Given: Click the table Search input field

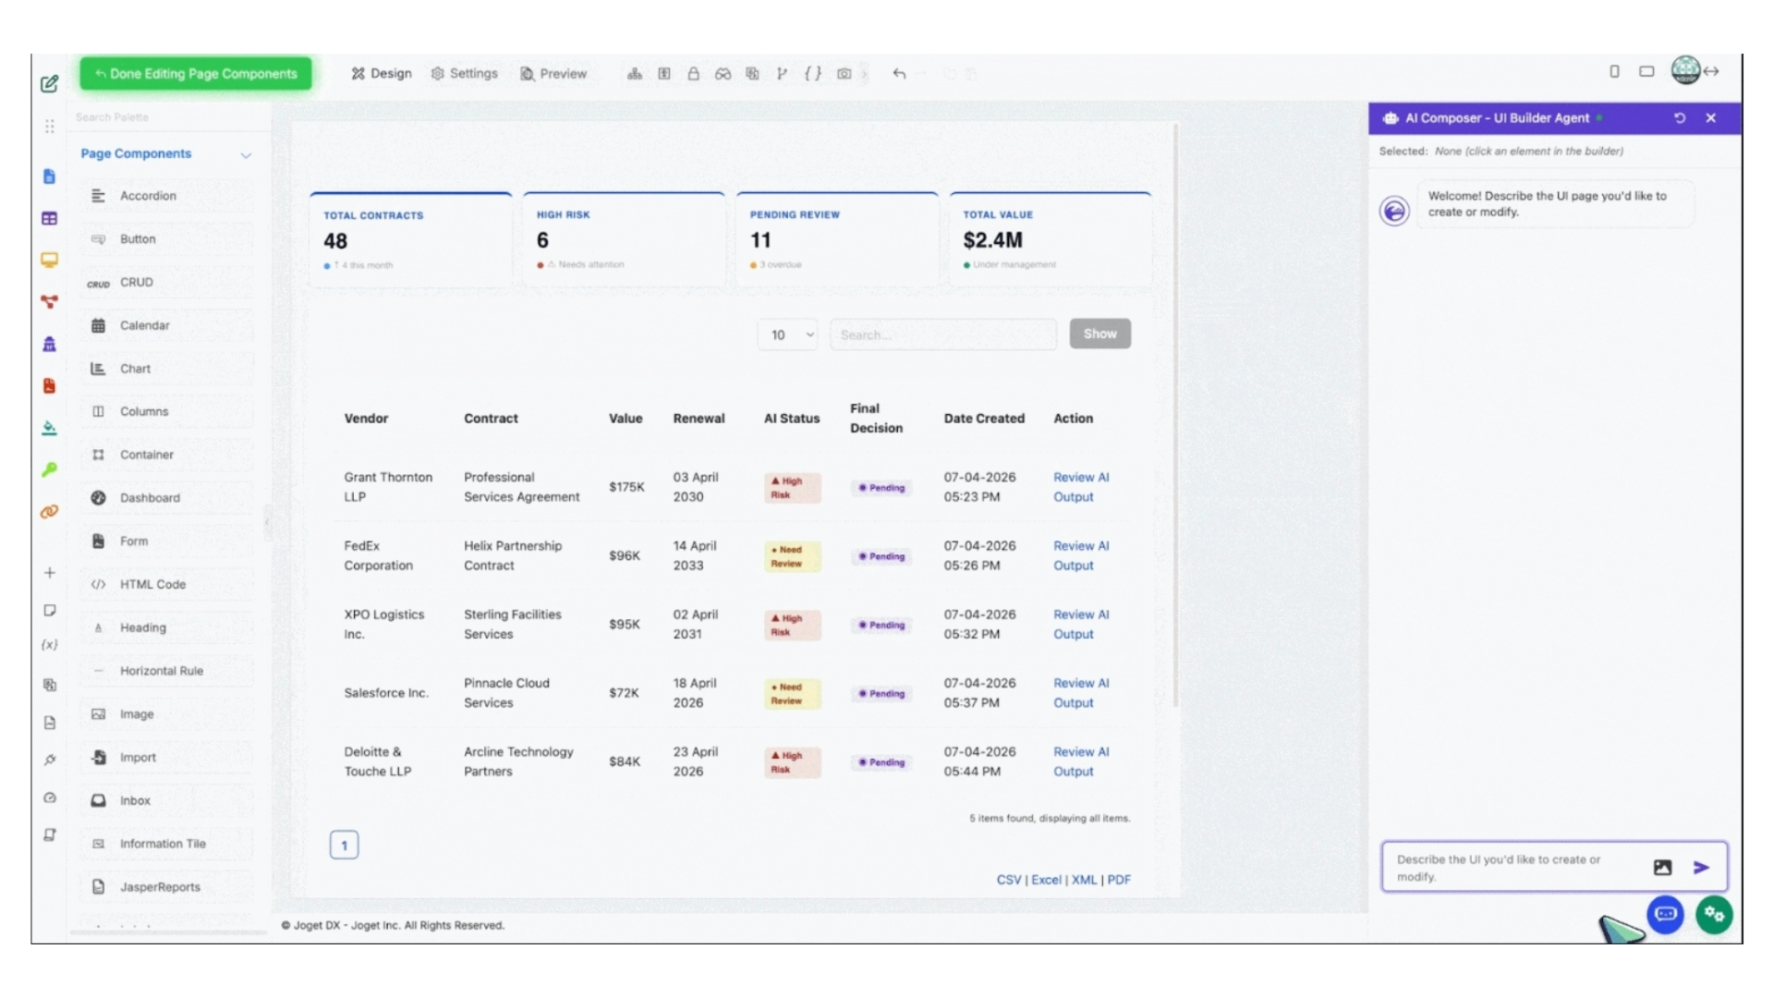Looking at the screenshot, I should (x=942, y=335).
